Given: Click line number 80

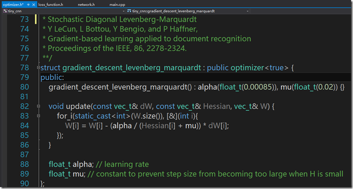Looking at the screenshot, I should click(25, 87).
